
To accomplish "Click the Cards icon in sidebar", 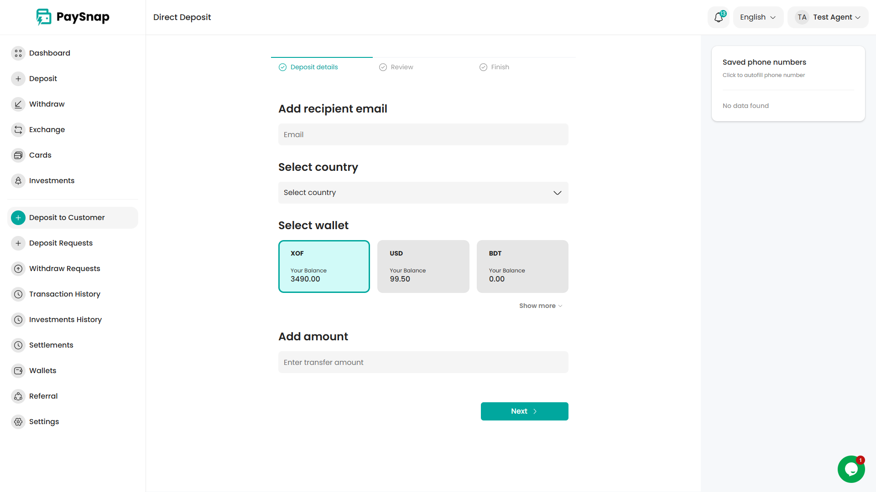I will (x=18, y=155).
